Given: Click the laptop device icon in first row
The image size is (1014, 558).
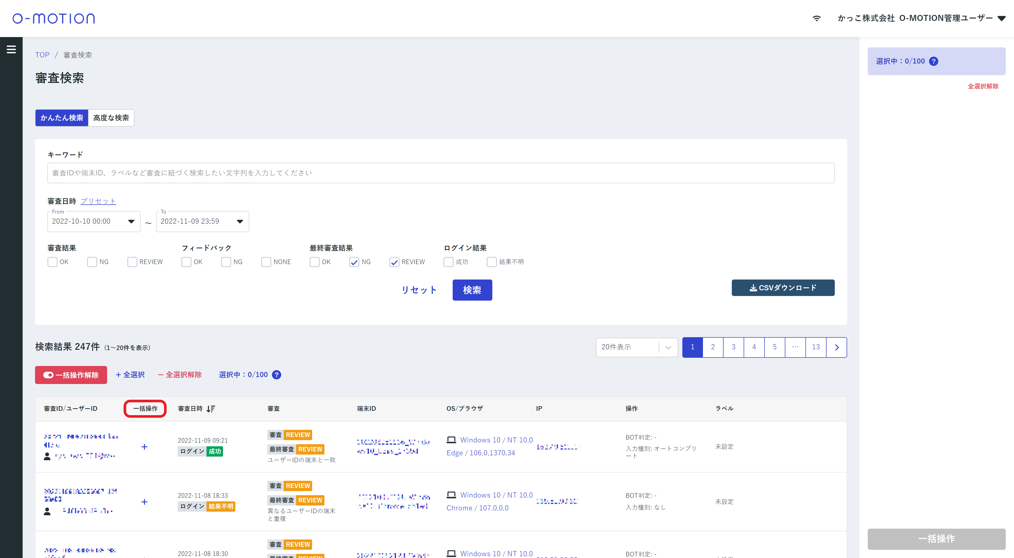Looking at the screenshot, I should tap(451, 440).
